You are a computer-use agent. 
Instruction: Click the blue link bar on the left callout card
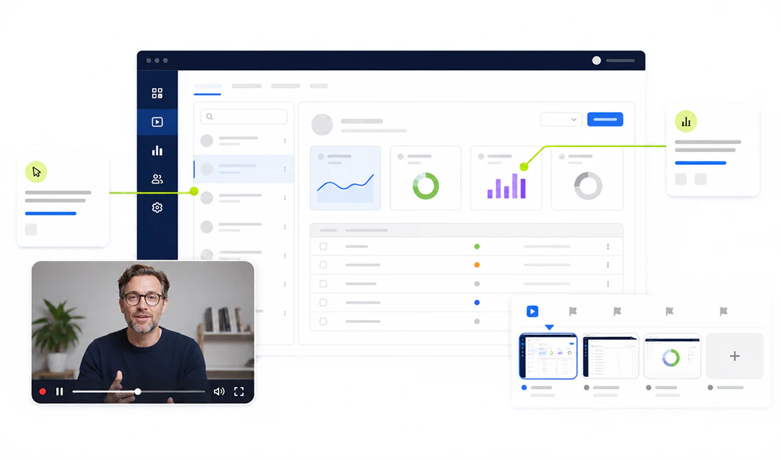tap(50, 213)
